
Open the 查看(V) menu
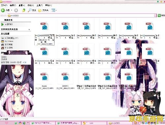point(22,5)
